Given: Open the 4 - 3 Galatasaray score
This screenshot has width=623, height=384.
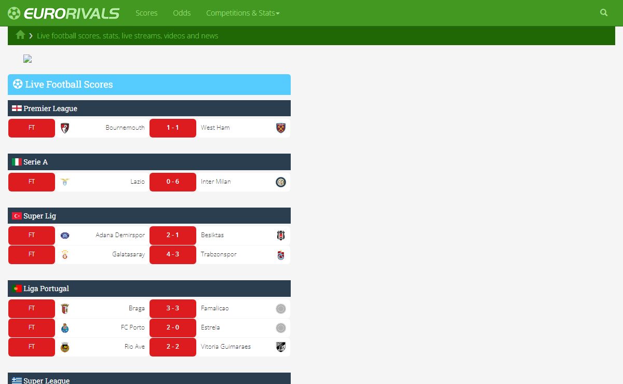Looking at the screenshot, I should pyautogui.click(x=173, y=255).
